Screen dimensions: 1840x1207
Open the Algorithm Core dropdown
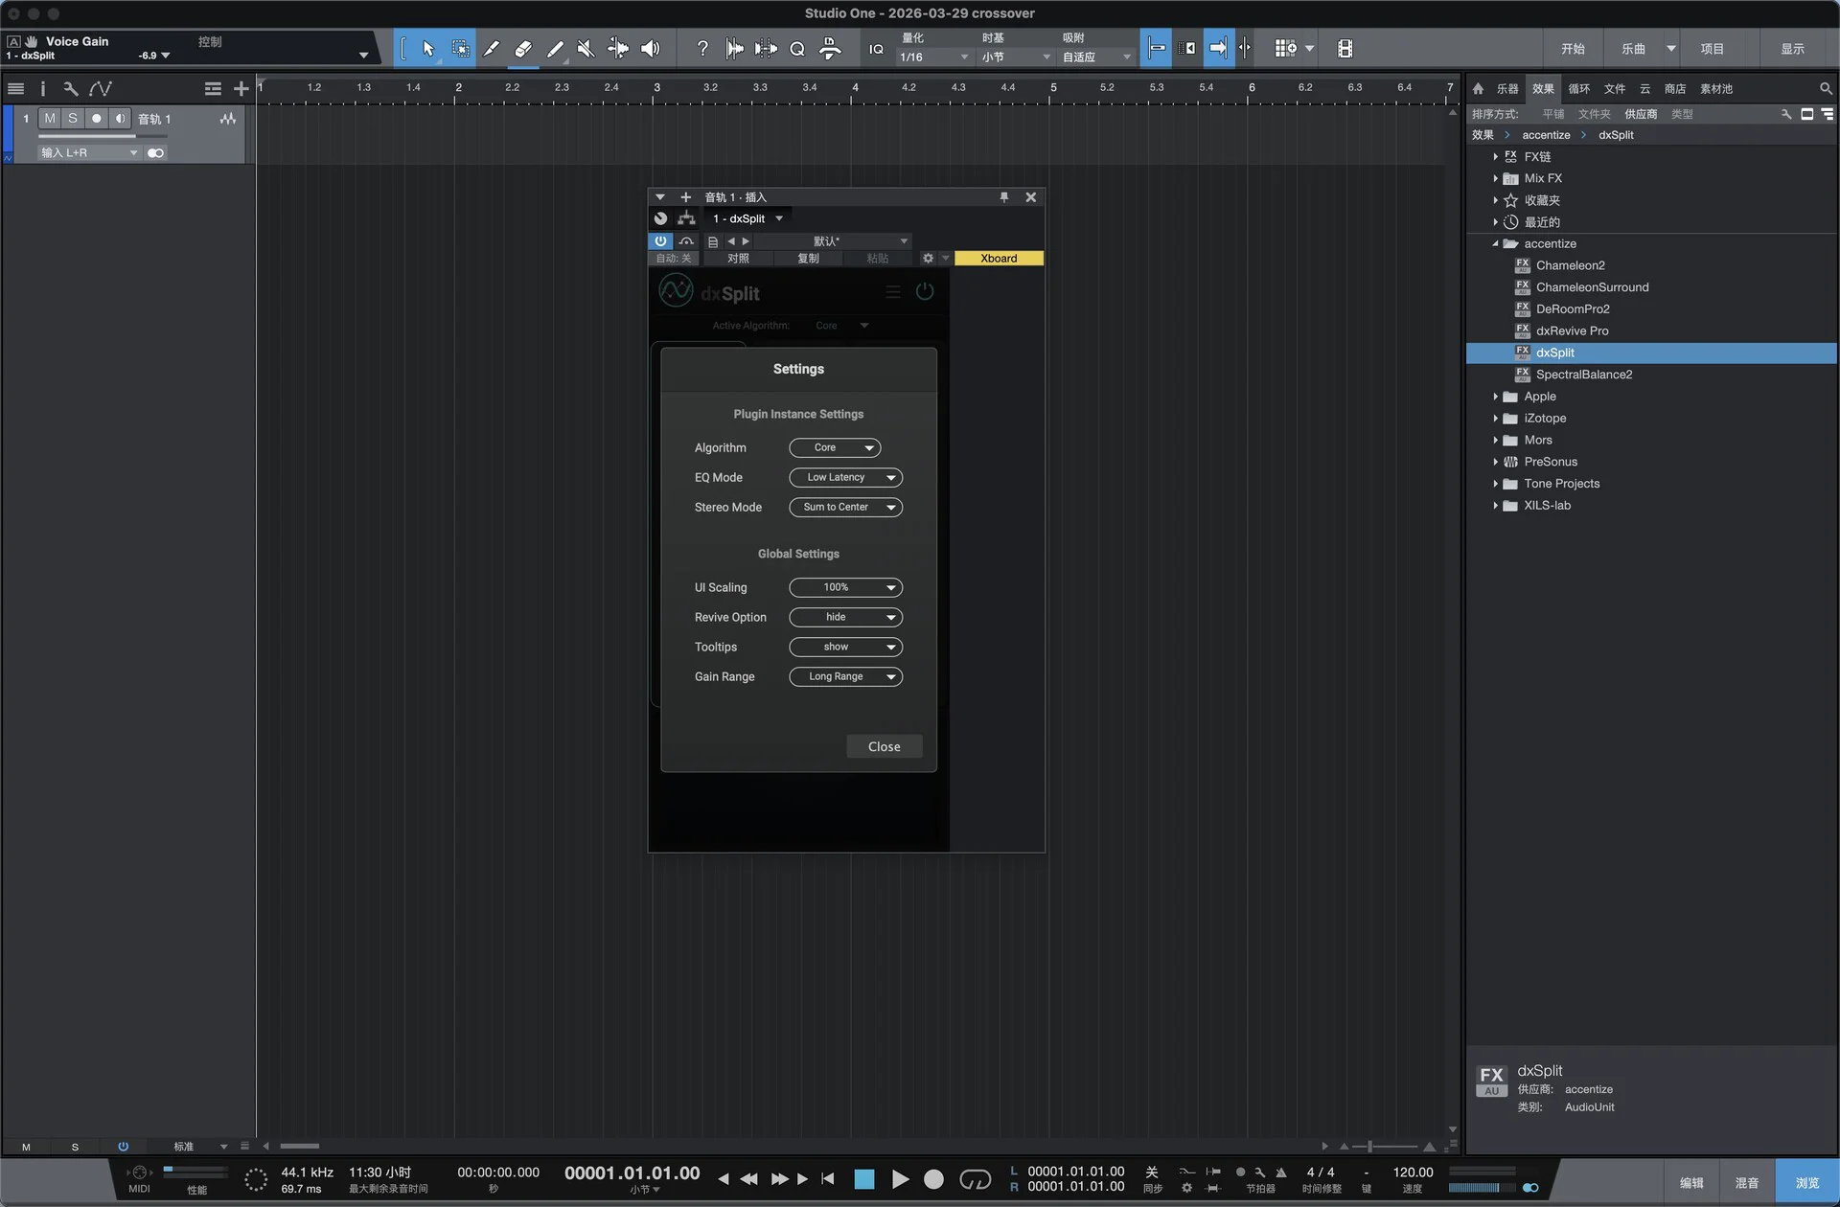[835, 447]
